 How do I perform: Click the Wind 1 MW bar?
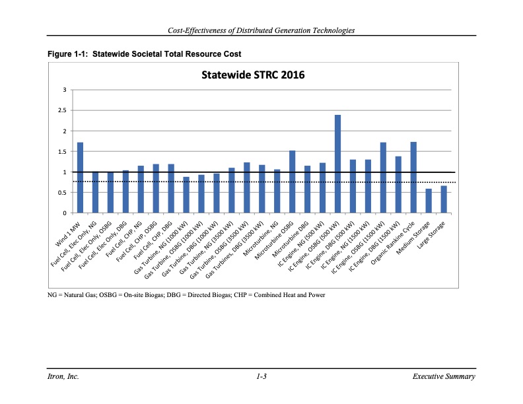coord(80,178)
